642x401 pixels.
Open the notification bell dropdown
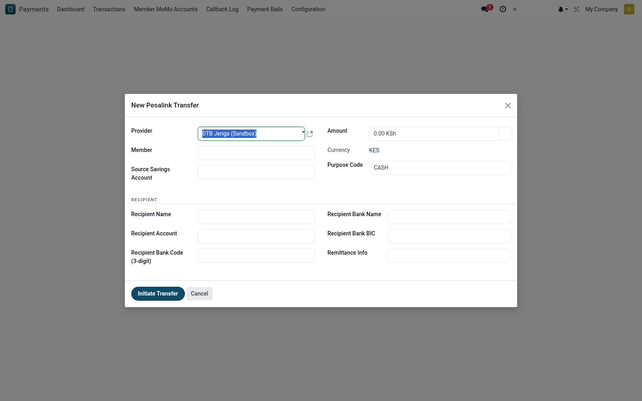click(x=563, y=9)
